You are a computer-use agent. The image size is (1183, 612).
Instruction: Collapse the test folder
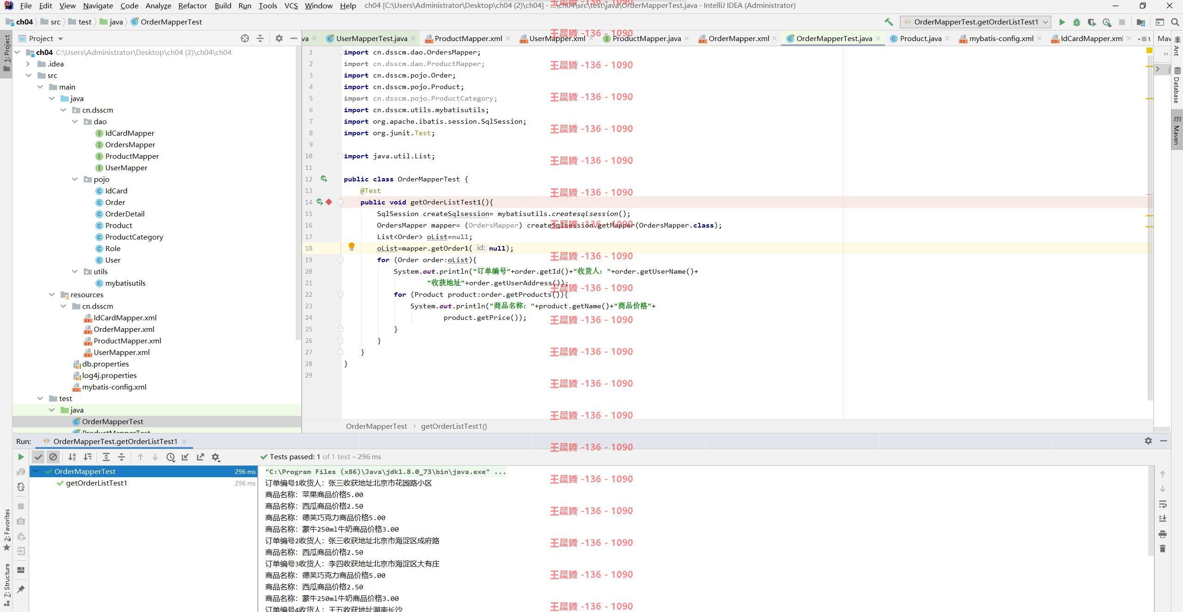point(40,399)
